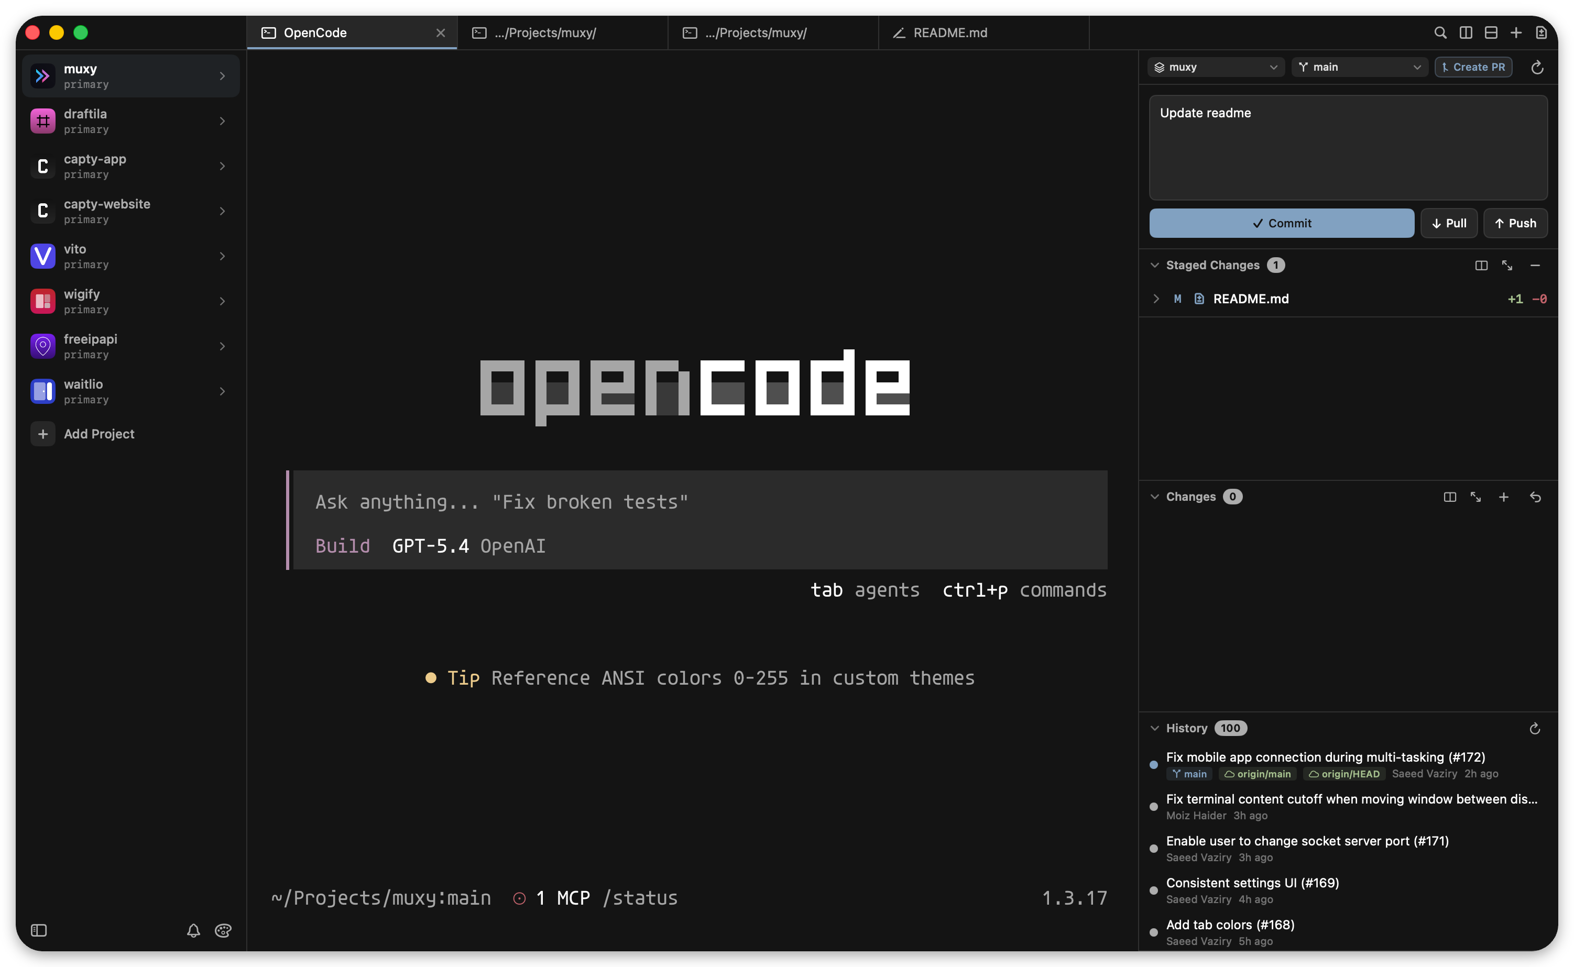
Task: Select commit 'Enable user to change socket server port (#171)'
Action: (x=1348, y=849)
